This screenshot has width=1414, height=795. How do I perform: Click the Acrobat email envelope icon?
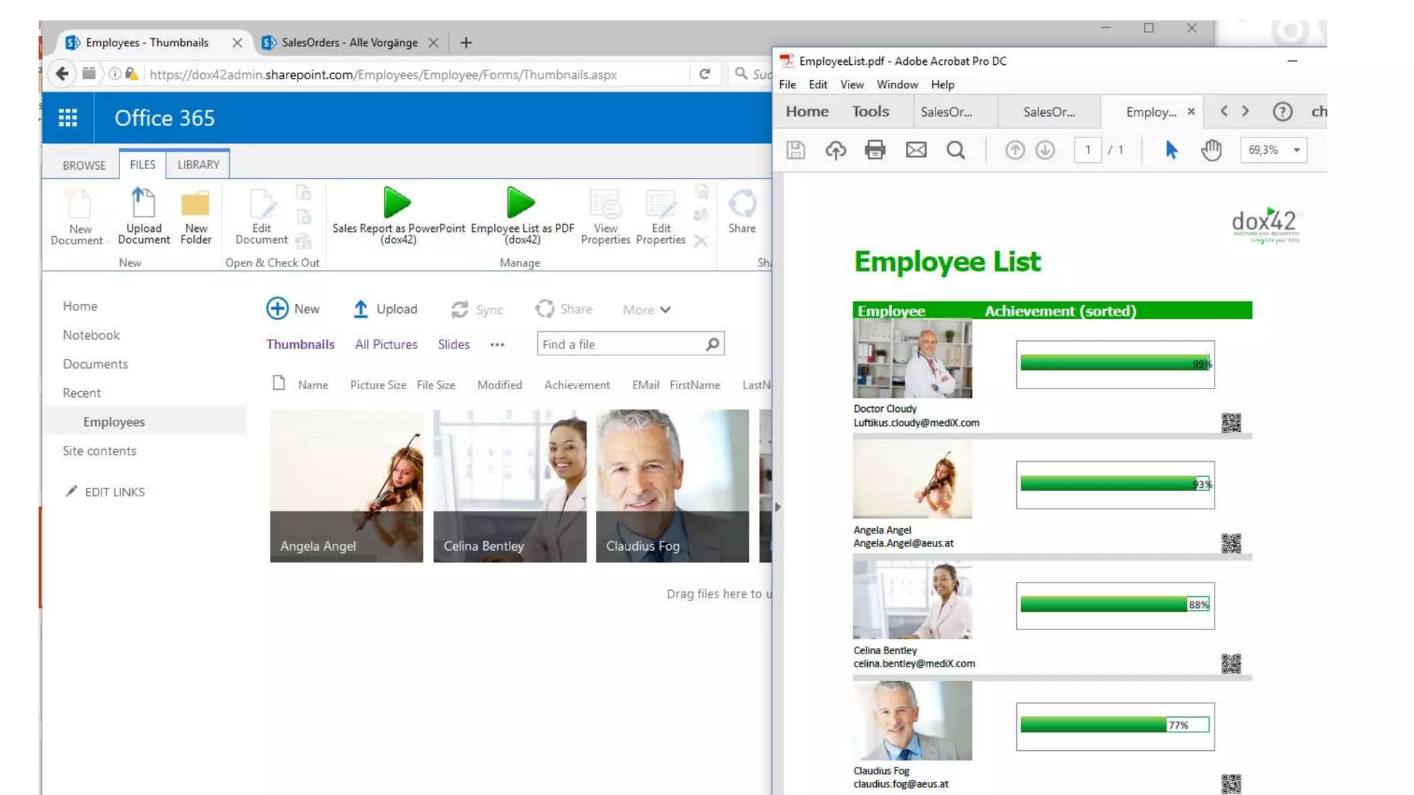[916, 150]
